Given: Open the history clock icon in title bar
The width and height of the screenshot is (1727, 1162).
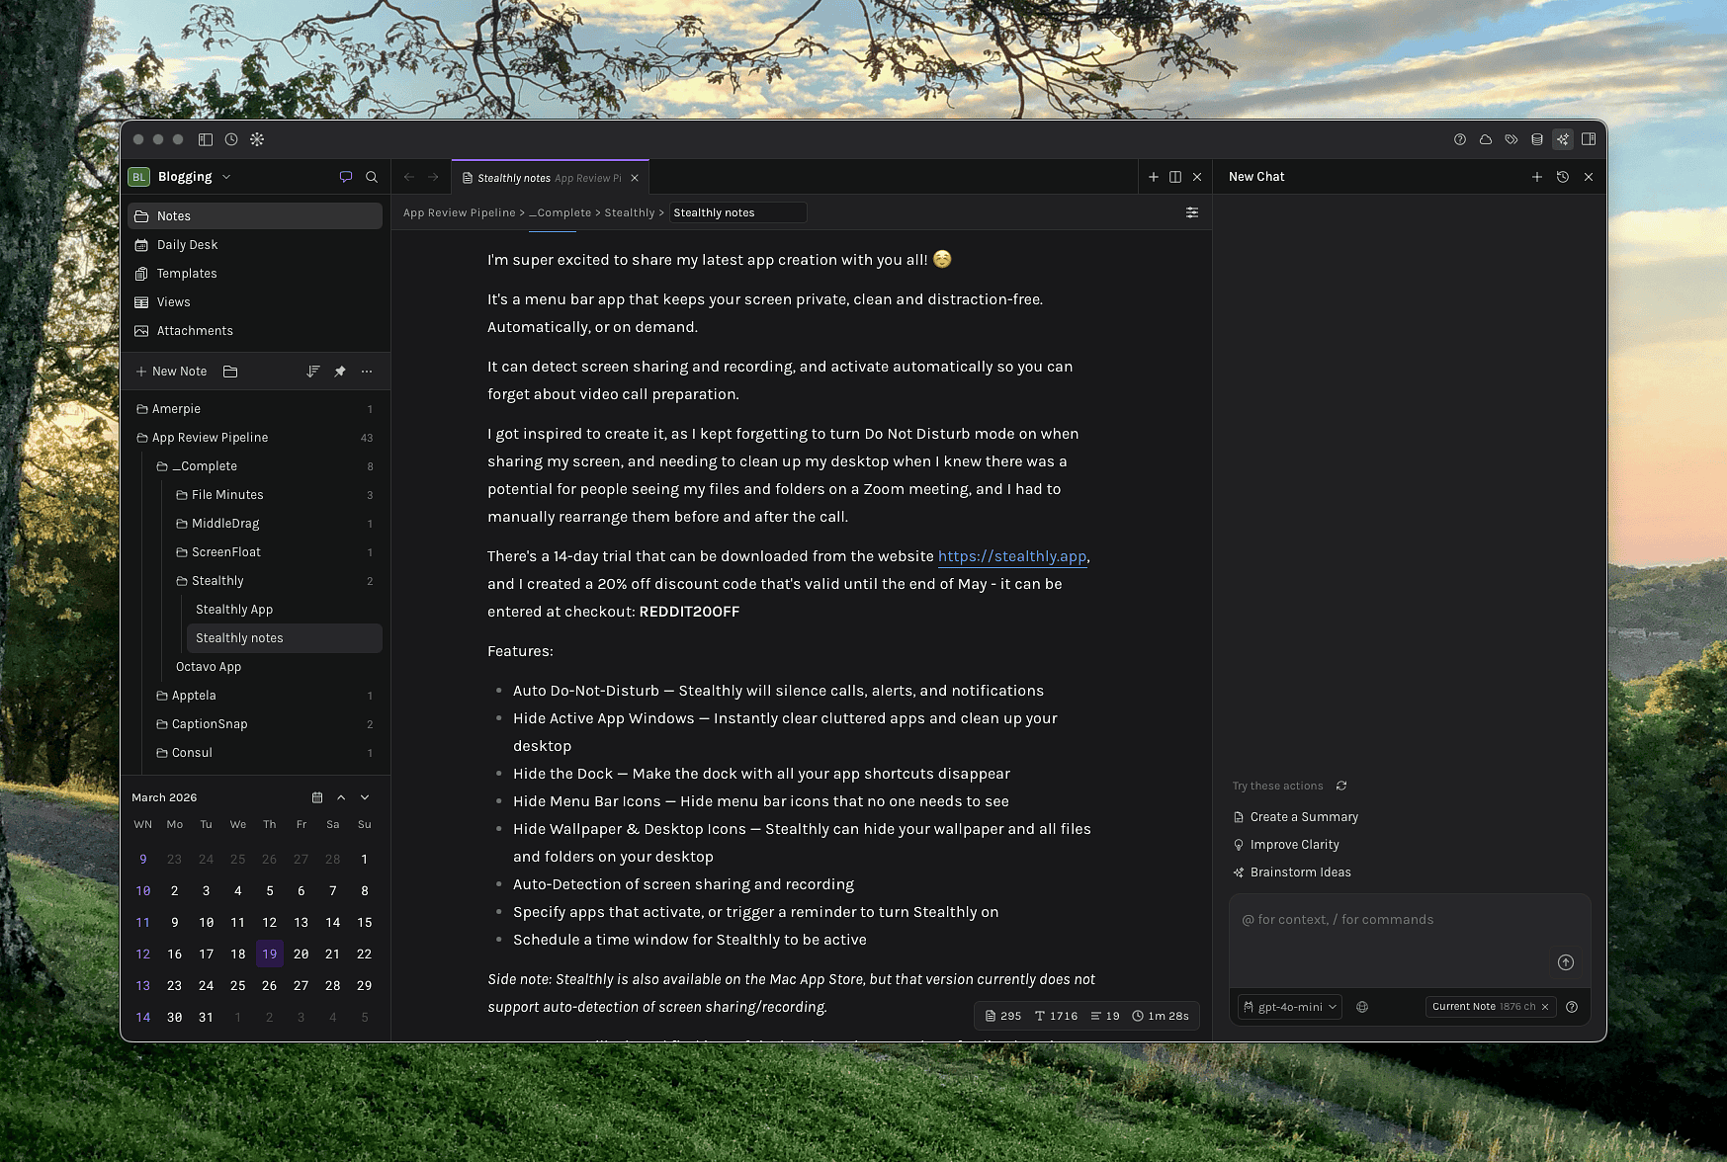Looking at the screenshot, I should click(231, 139).
